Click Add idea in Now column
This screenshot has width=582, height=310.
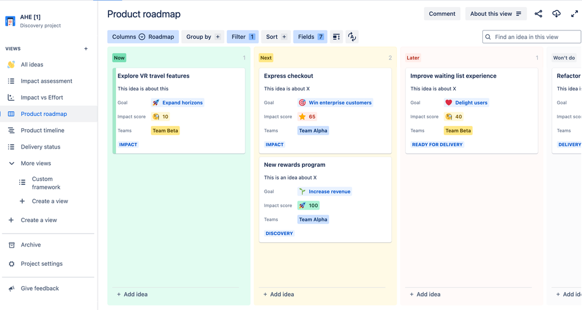coord(132,294)
